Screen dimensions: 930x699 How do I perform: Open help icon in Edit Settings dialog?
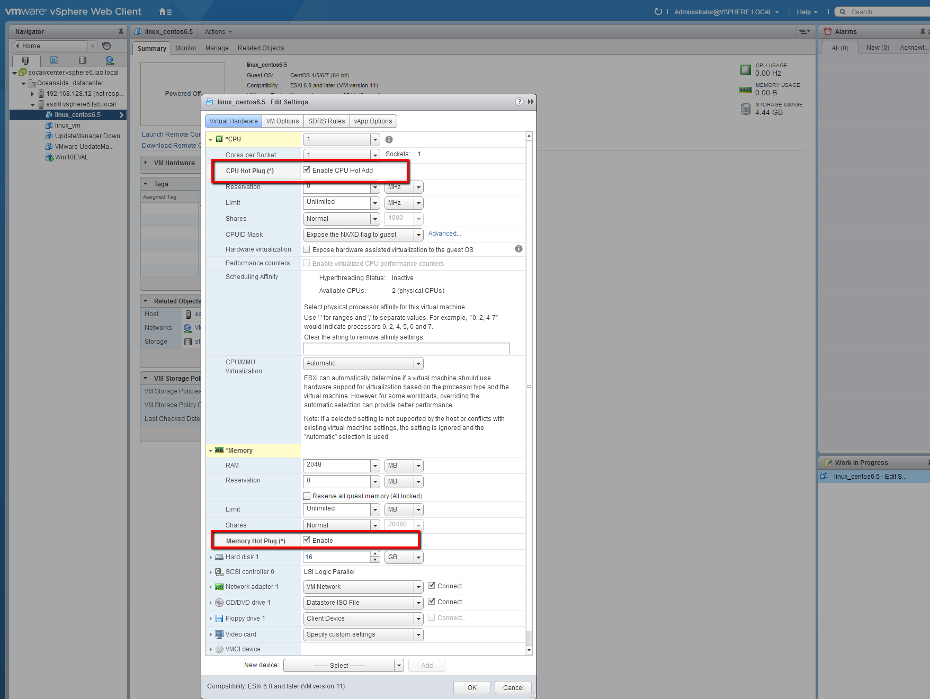pos(519,102)
